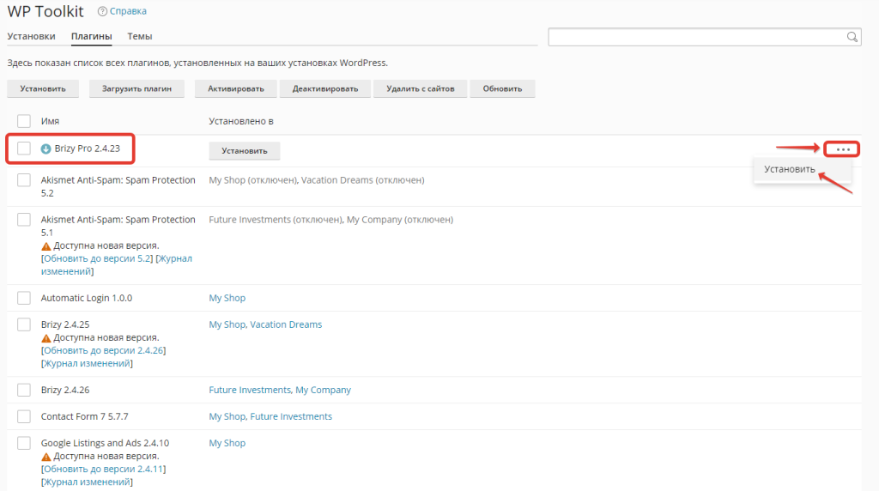Click the Активировать button
The image size is (879, 491).
tap(235, 88)
